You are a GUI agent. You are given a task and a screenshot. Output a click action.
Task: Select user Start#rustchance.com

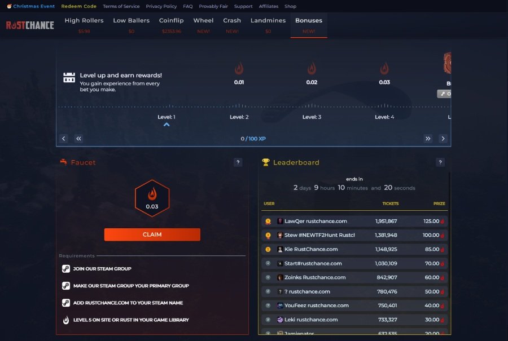pos(313,263)
